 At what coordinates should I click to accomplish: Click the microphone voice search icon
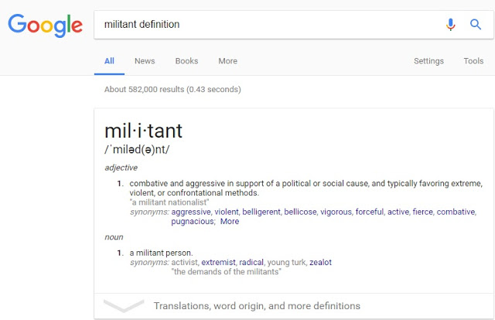(450, 25)
